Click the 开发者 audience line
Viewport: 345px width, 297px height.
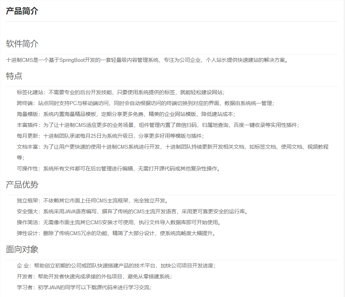[95, 277]
